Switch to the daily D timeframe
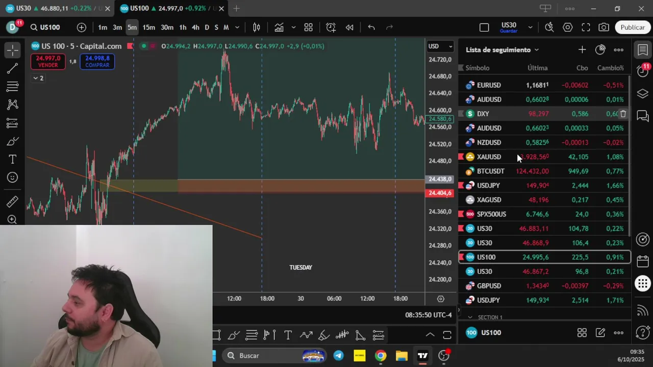Image resolution: width=653 pixels, height=367 pixels. click(207, 28)
